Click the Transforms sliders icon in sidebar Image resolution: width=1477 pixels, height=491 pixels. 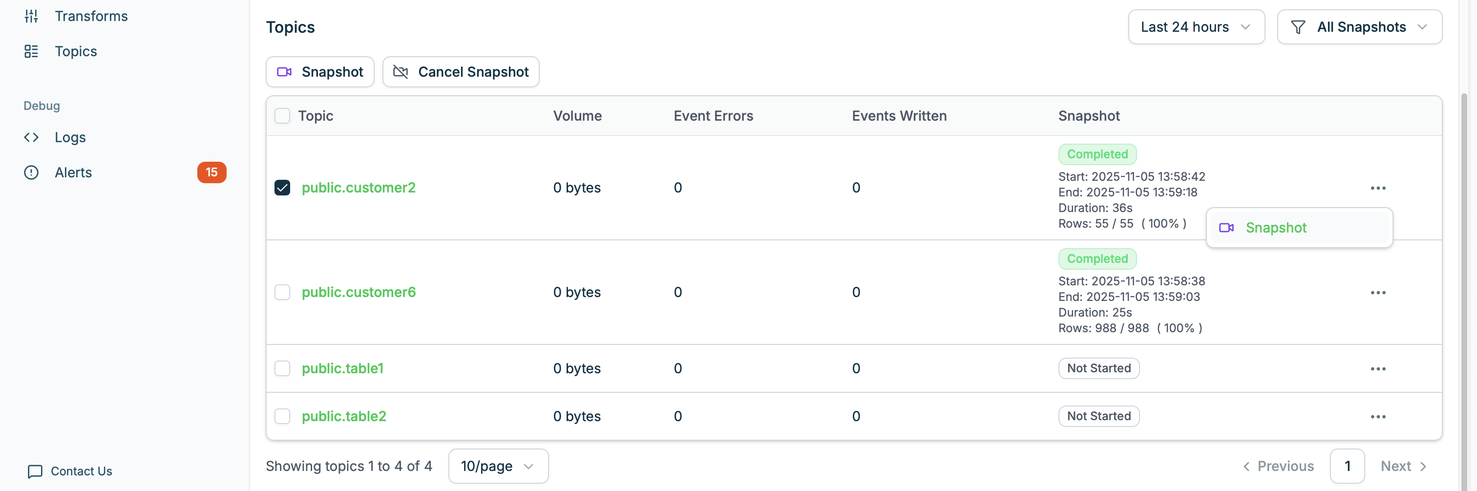[x=31, y=16]
